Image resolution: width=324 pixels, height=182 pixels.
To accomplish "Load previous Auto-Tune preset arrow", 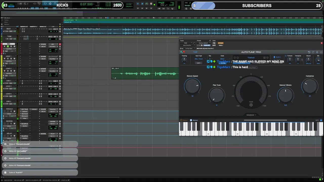I will (x=235, y=58).
